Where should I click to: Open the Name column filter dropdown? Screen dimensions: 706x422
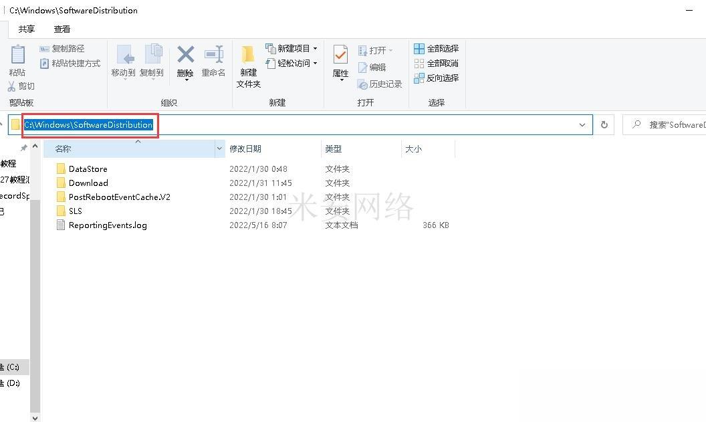[220, 148]
